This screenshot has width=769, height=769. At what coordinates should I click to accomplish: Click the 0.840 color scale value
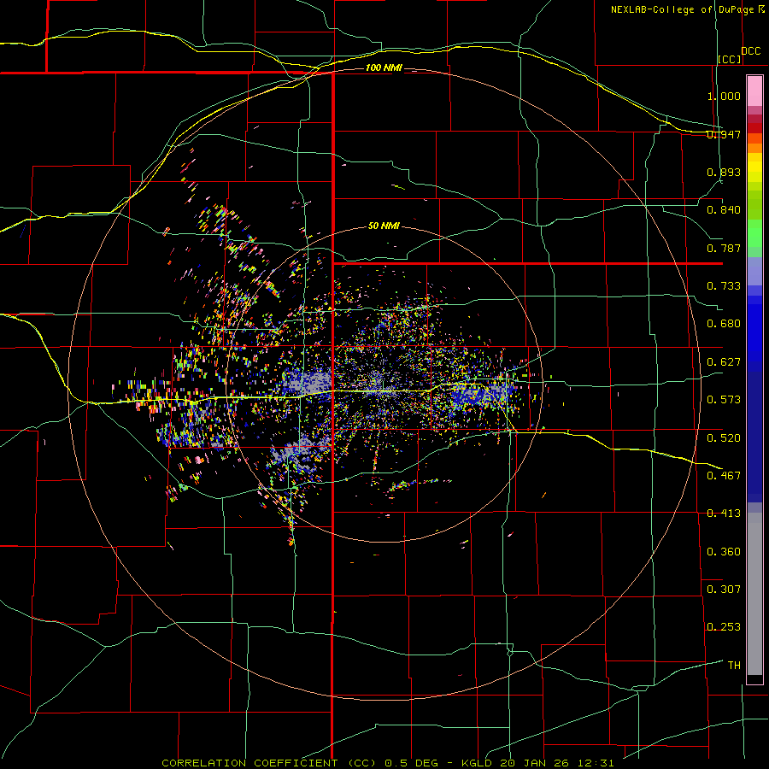pos(724,210)
